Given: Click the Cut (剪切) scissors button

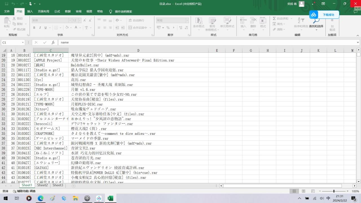Looking at the screenshot, I should coord(18,19).
